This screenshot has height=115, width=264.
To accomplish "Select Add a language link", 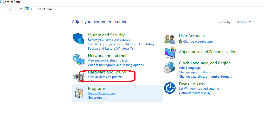I will click(190, 68).
